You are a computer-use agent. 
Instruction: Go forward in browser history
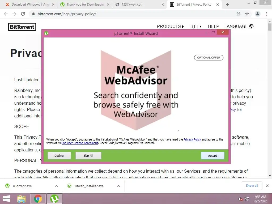point(14,14)
